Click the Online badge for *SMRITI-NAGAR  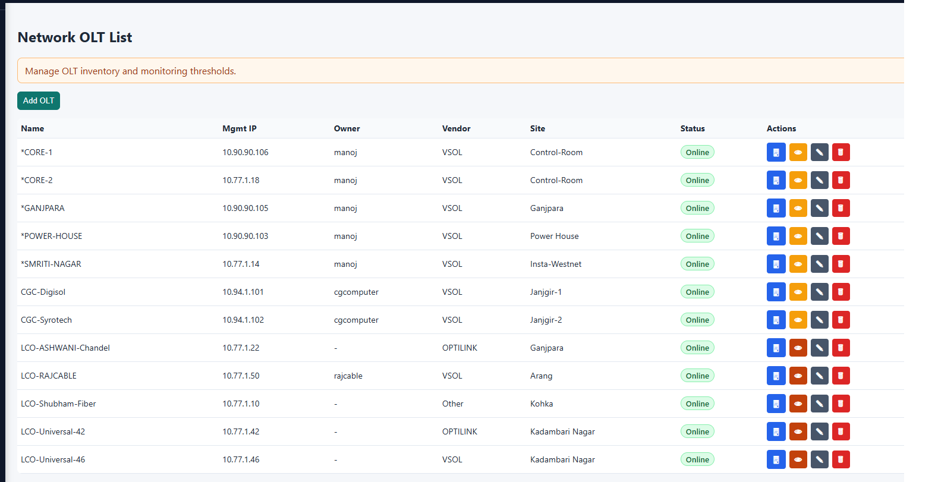click(697, 264)
